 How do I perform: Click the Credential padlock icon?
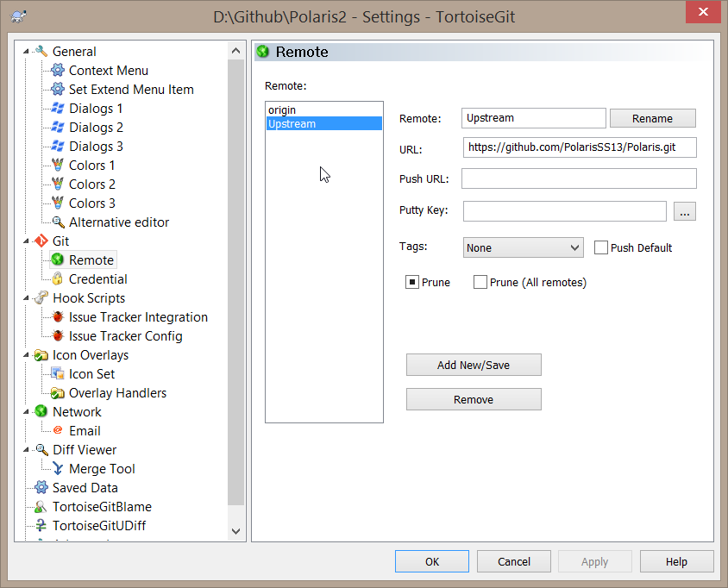(x=58, y=279)
